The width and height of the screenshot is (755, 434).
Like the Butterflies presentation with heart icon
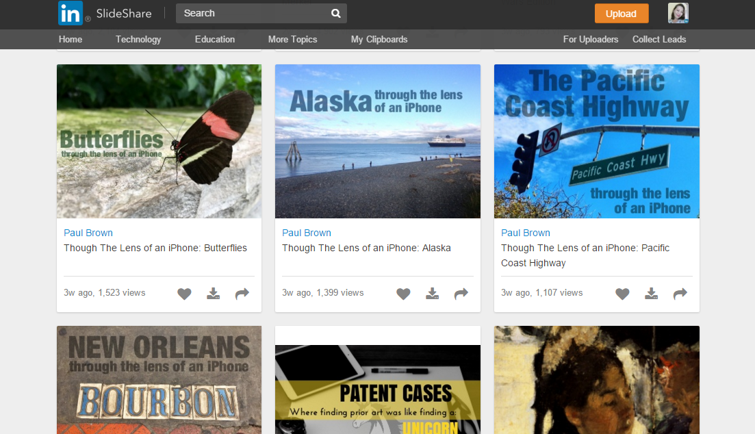pyautogui.click(x=184, y=294)
